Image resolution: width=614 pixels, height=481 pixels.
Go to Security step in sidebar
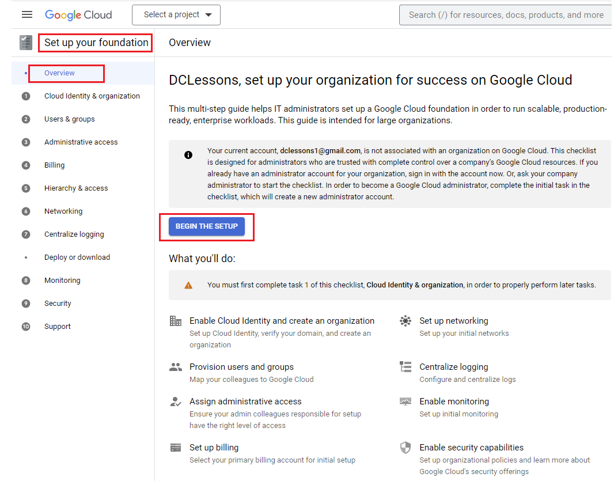[x=58, y=304]
